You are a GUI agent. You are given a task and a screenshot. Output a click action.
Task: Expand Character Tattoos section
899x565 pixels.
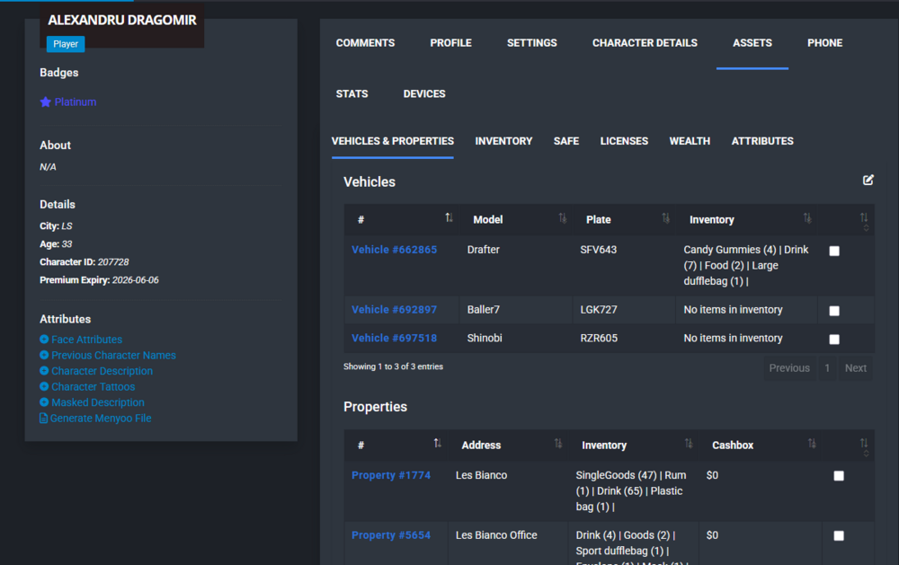[x=93, y=387]
